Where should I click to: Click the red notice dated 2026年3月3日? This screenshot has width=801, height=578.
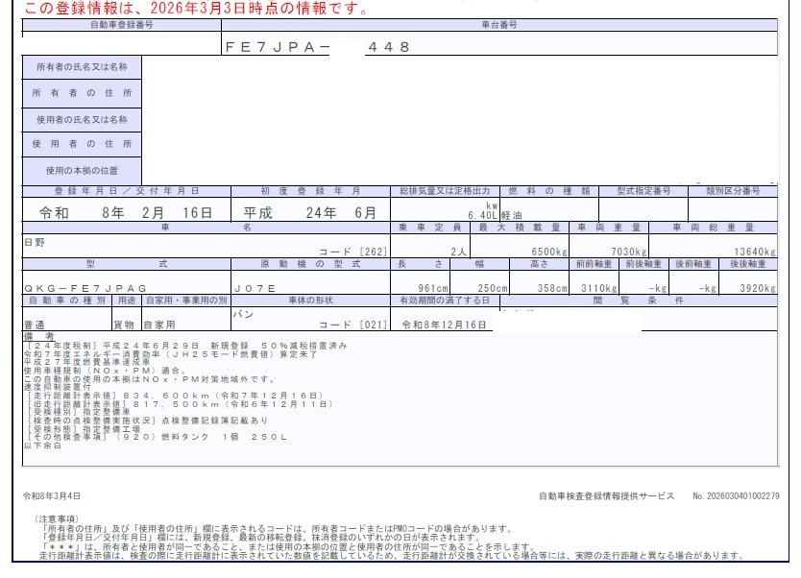[x=192, y=8]
